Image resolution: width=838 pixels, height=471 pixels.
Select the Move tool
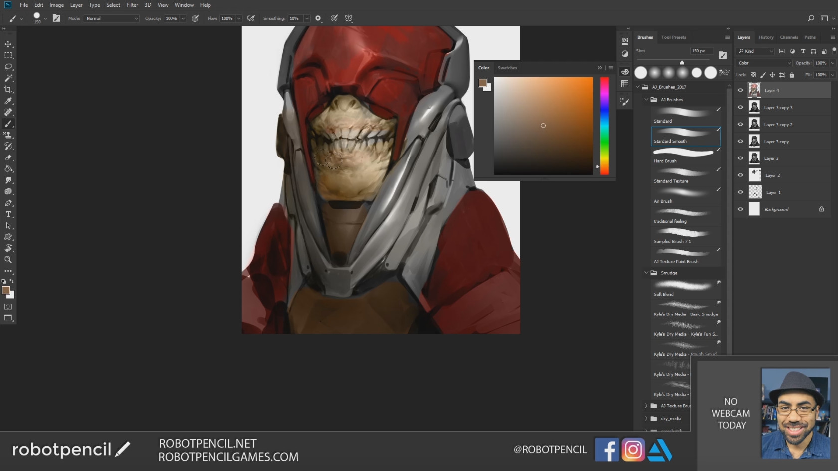pyautogui.click(x=8, y=44)
